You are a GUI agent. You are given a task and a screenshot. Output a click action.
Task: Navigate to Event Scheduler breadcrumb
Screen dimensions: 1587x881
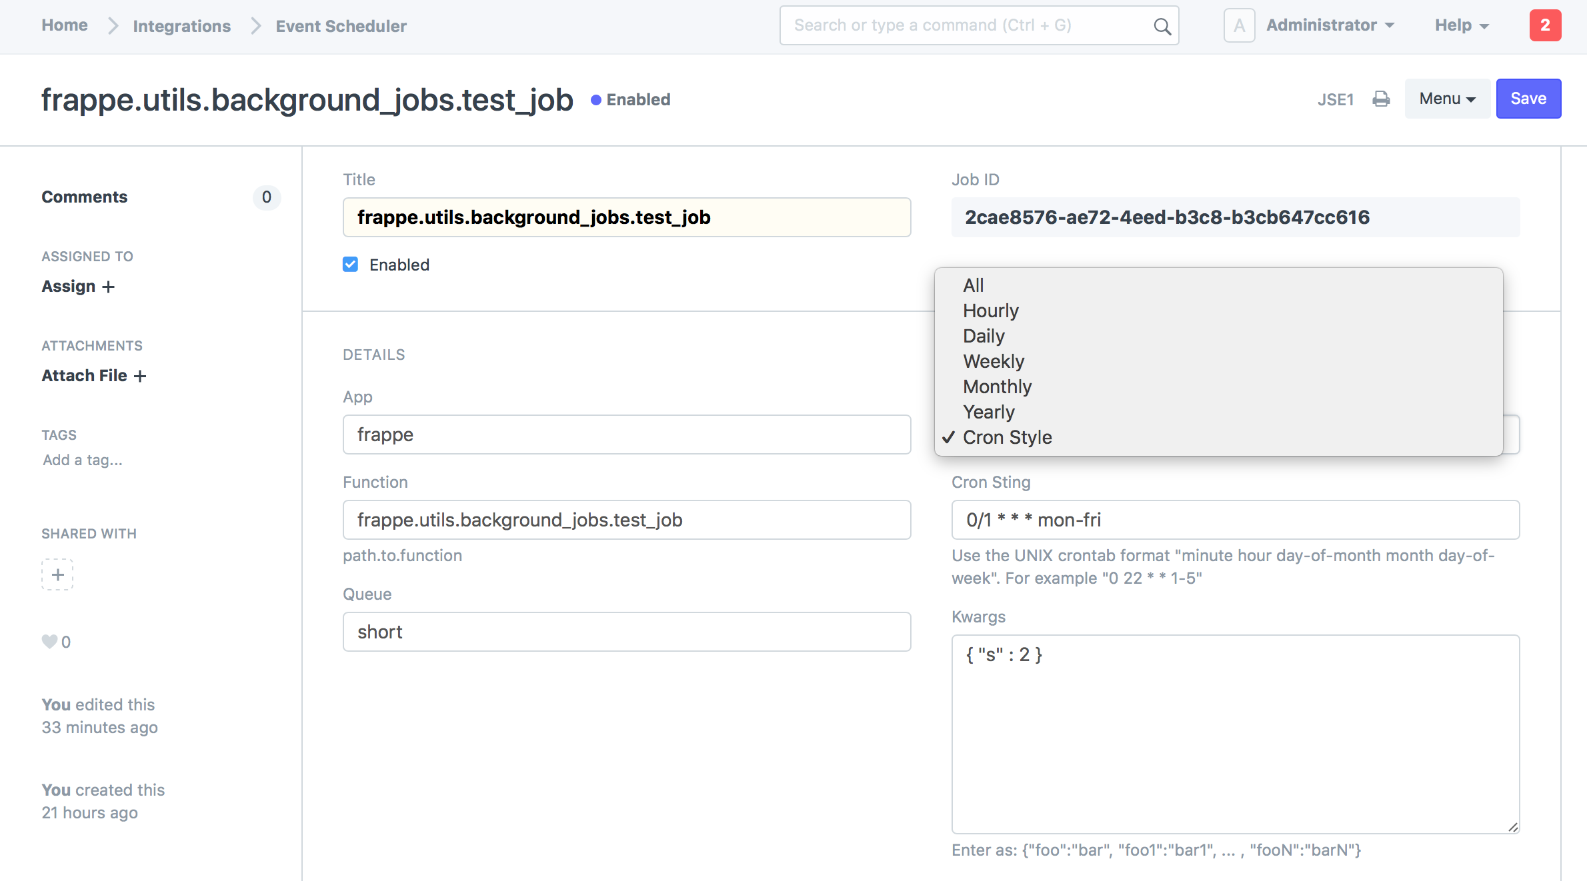(341, 26)
